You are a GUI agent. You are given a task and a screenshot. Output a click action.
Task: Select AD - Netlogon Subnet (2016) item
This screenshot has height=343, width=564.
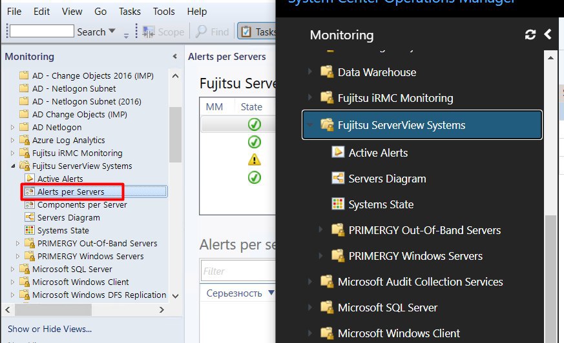(x=80, y=101)
